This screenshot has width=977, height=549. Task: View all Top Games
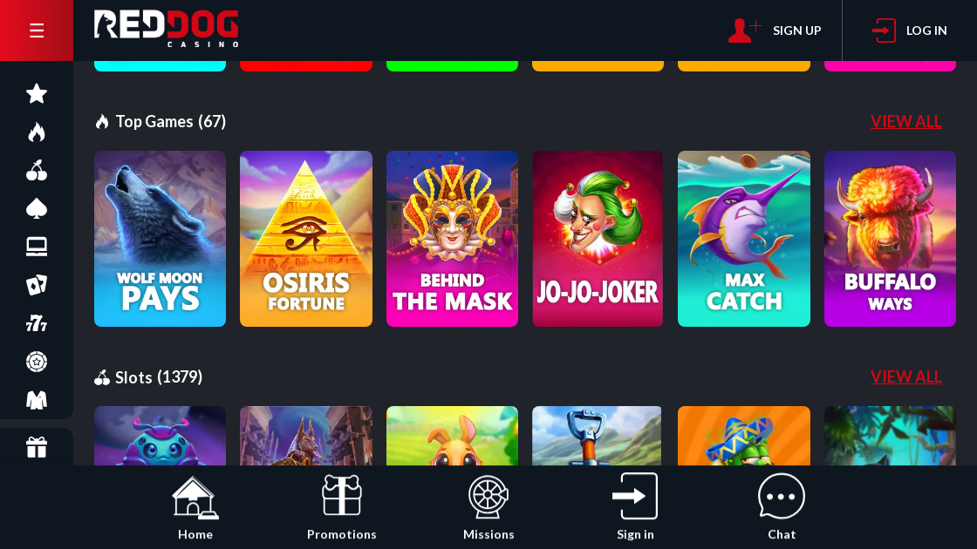click(906, 121)
